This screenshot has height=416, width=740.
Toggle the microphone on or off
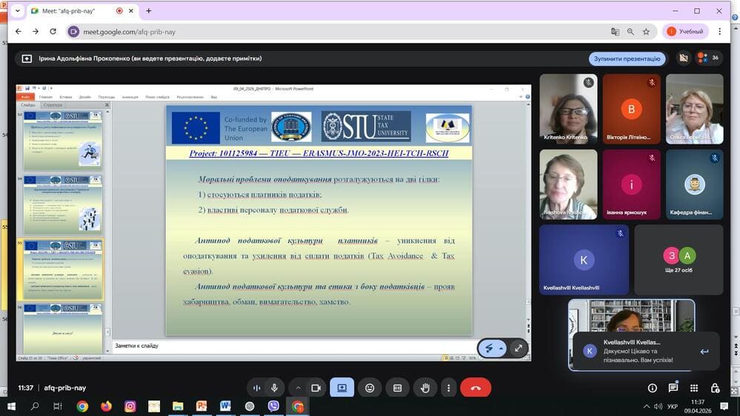coord(275,388)
